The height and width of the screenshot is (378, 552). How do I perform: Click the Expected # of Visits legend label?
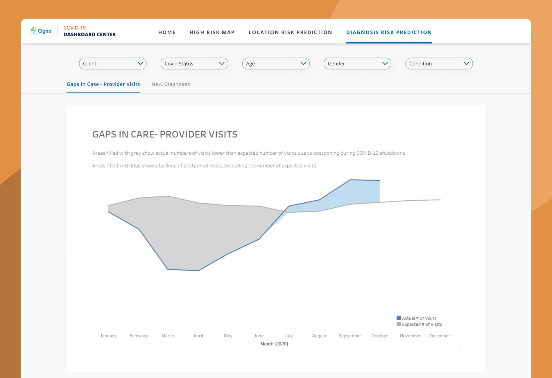(x=422, y=324)
